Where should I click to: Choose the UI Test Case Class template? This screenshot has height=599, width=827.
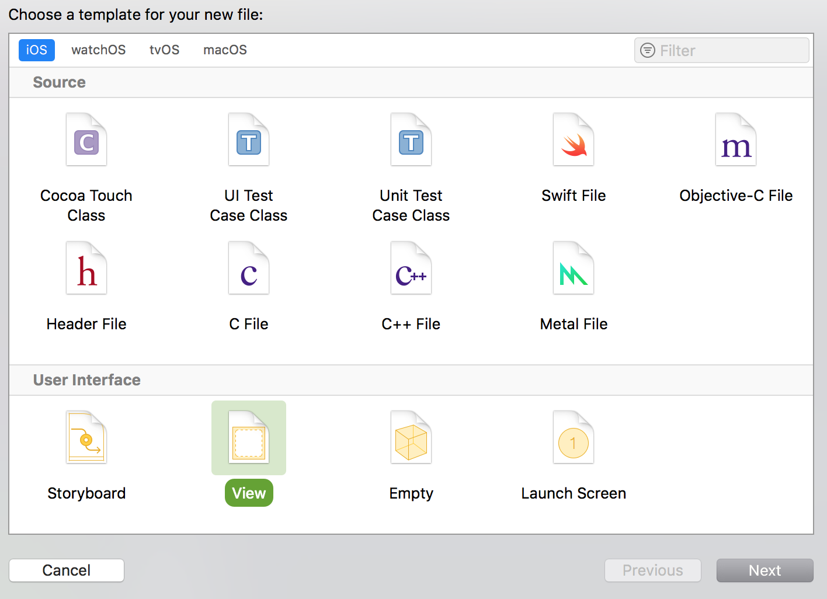(249, 140)
